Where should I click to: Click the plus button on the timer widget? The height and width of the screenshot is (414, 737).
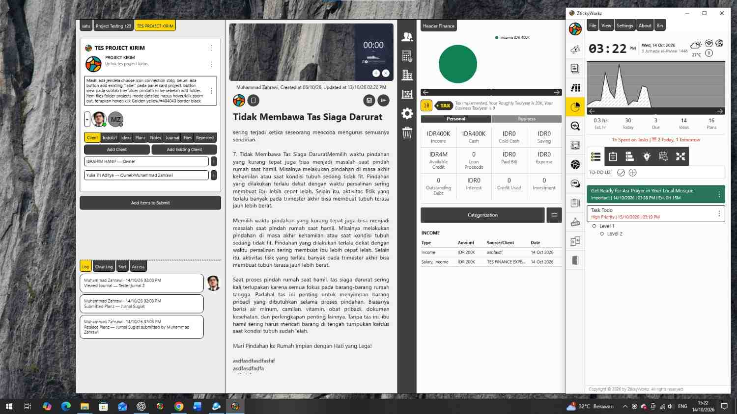coord(376,73)
